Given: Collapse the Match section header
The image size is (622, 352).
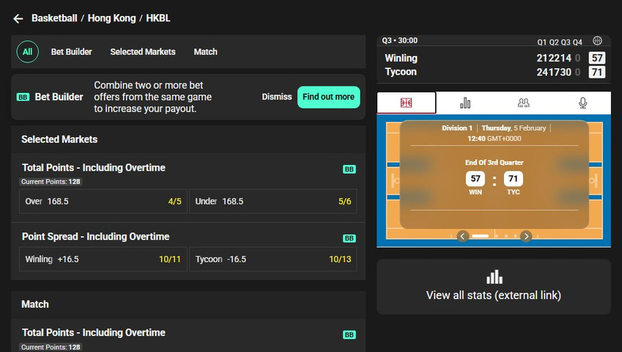Looking at the screenshot, I should pyautogui.click(x=188, y=304).
